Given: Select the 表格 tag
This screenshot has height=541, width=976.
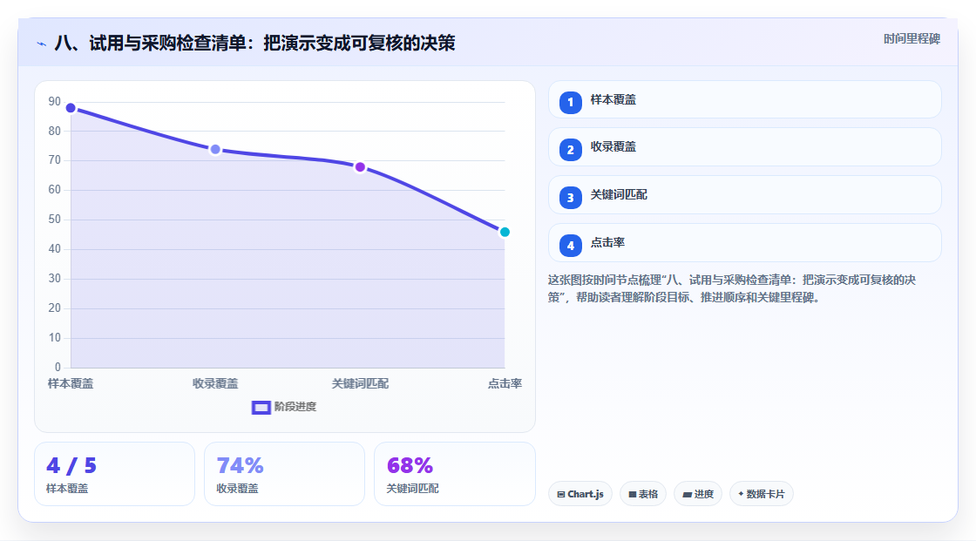Looking at the screenshot, I should [643, 494].
